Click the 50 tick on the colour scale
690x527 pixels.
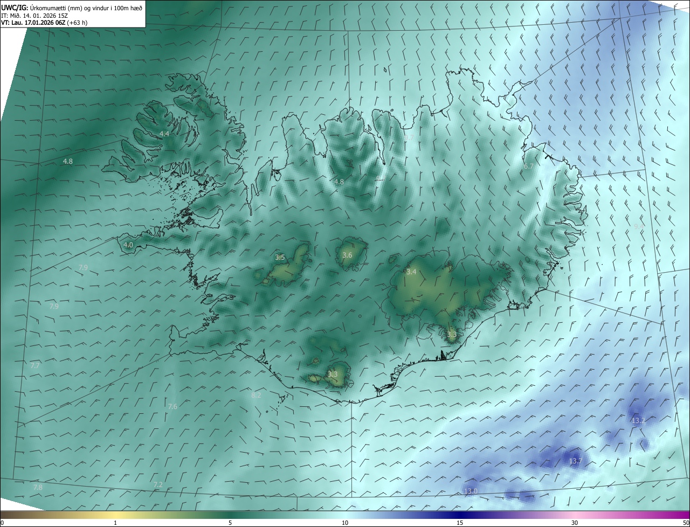point(685,523)
